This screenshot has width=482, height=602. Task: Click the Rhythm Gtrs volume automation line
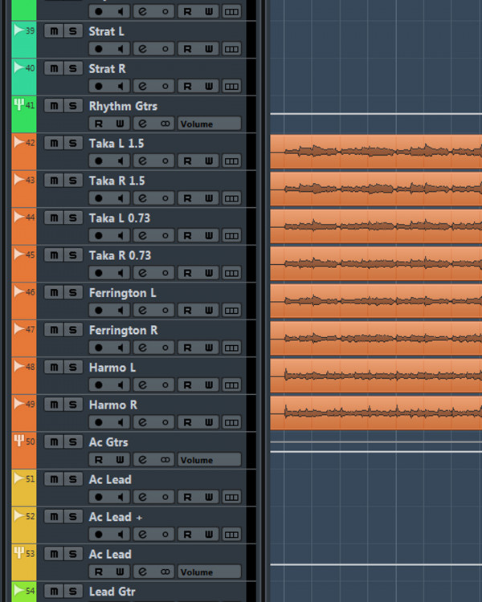(376, 114)
